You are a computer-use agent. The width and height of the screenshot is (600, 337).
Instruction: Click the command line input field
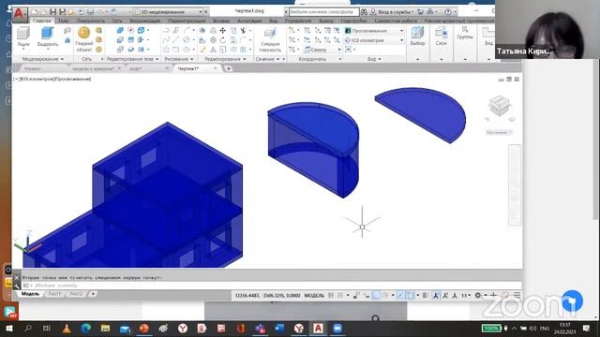[272, 286]
